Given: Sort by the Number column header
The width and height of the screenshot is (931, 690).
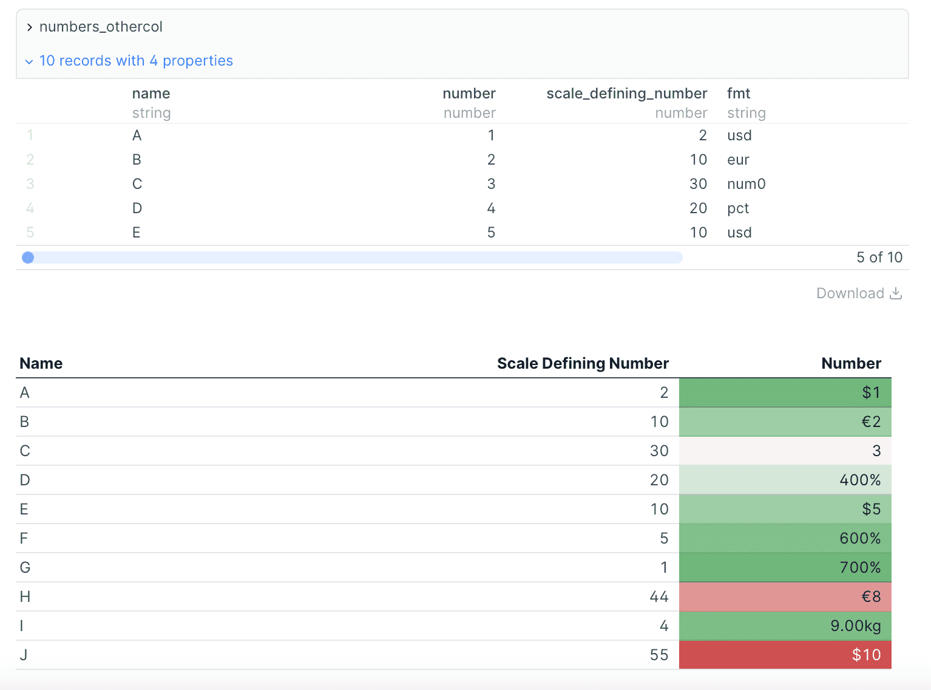Looking at the screenshot, I should pyautogui.click(x=851, y=363).
